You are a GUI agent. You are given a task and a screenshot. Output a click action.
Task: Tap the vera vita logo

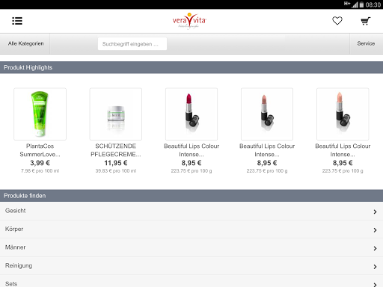(189, 20)
